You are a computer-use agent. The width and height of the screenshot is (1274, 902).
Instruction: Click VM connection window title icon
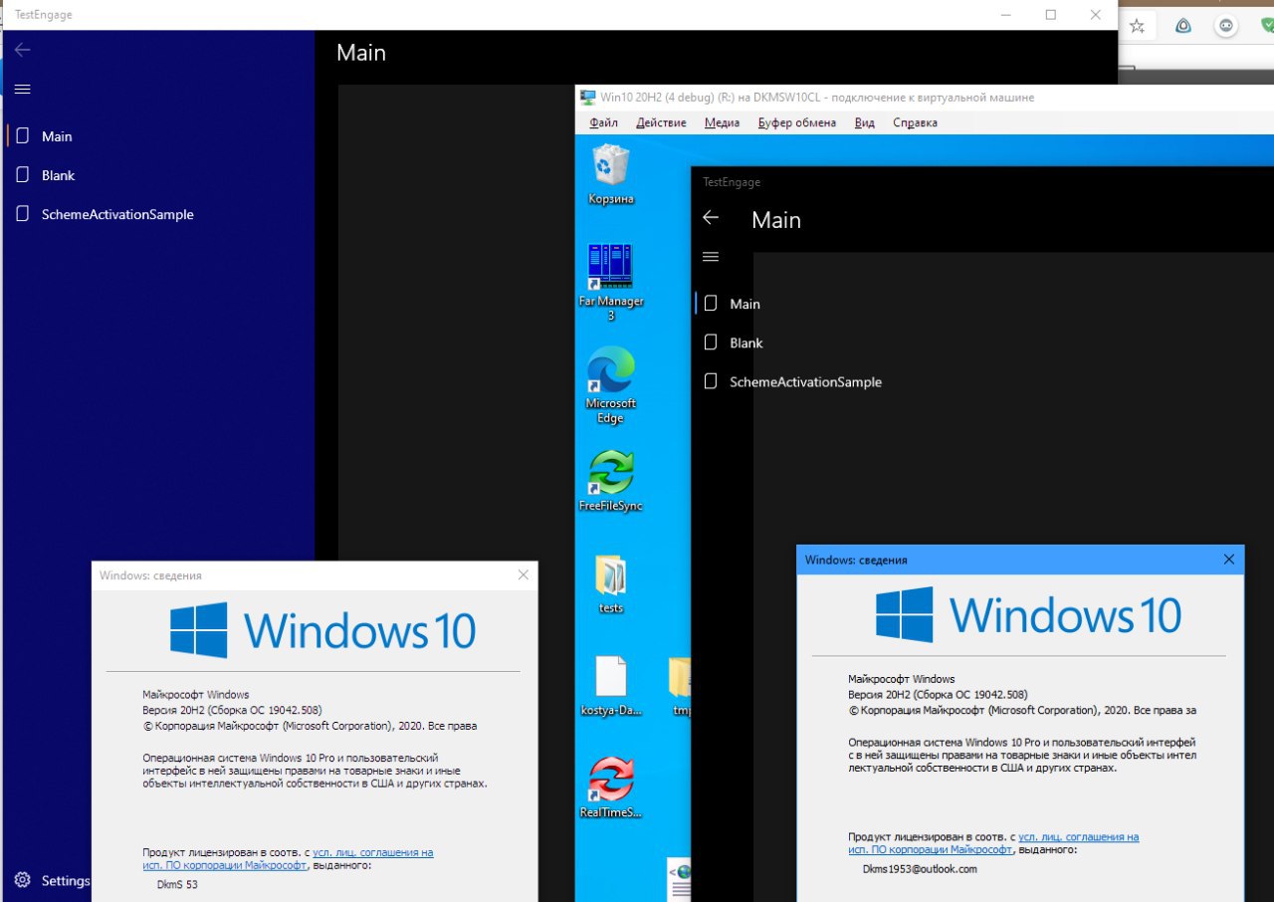coord(588,97)
